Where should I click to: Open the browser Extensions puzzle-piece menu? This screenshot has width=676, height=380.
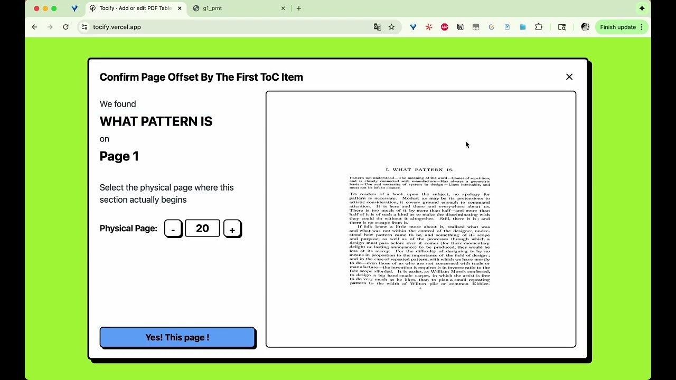(539, 27)
